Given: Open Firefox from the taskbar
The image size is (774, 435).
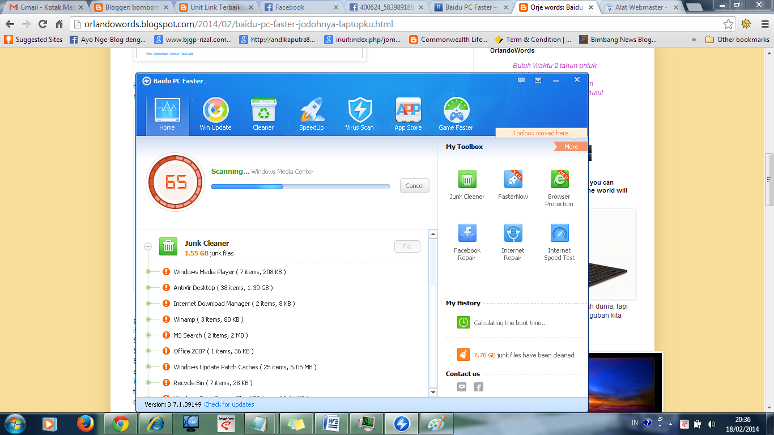Looking at the screenshot, I should [85, 423].
